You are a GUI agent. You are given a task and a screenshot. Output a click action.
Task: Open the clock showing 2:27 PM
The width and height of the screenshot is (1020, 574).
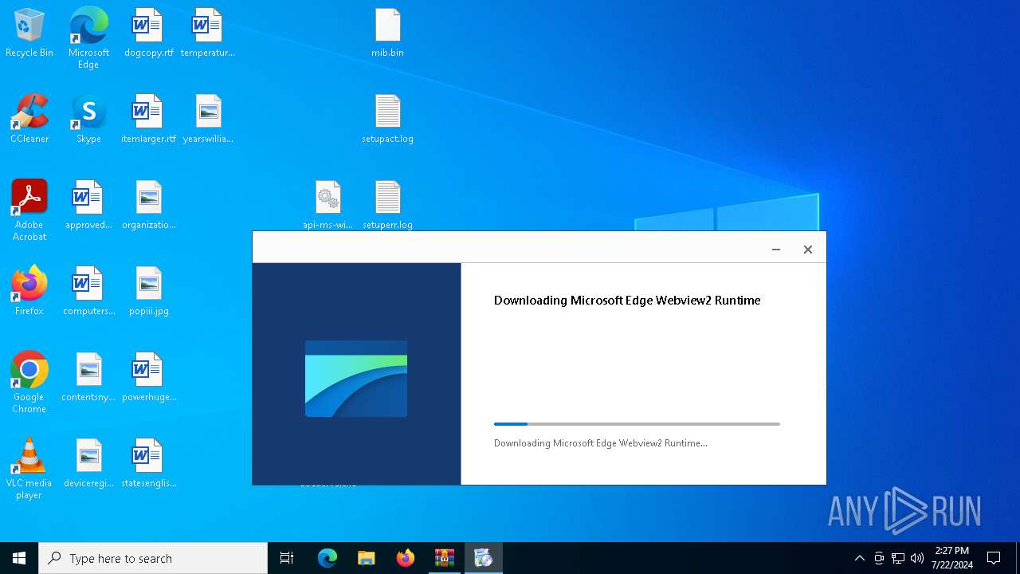[x=952, y=558]
